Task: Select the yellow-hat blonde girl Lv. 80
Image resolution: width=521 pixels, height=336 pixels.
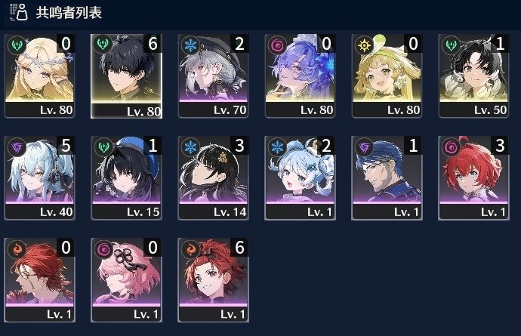Action: 387,76
